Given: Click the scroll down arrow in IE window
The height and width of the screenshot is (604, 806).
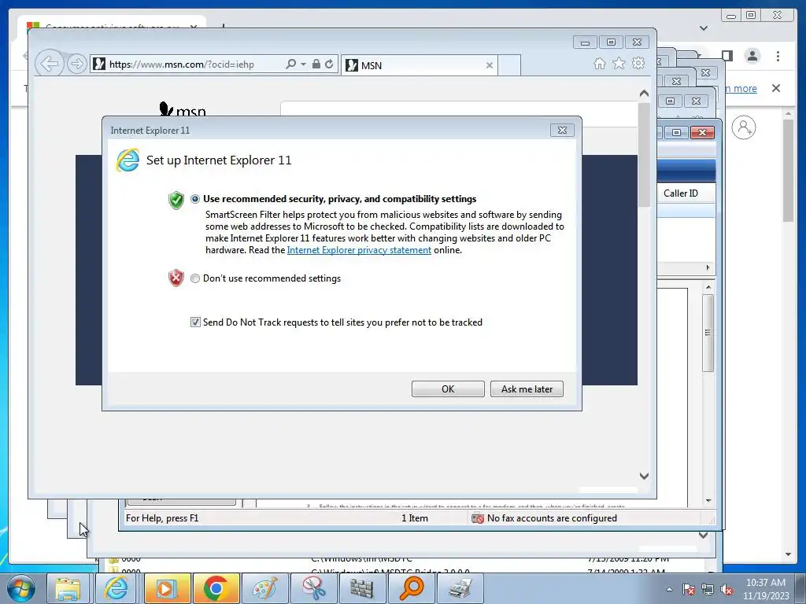Looking at the screenshot, I should point(644,476).
